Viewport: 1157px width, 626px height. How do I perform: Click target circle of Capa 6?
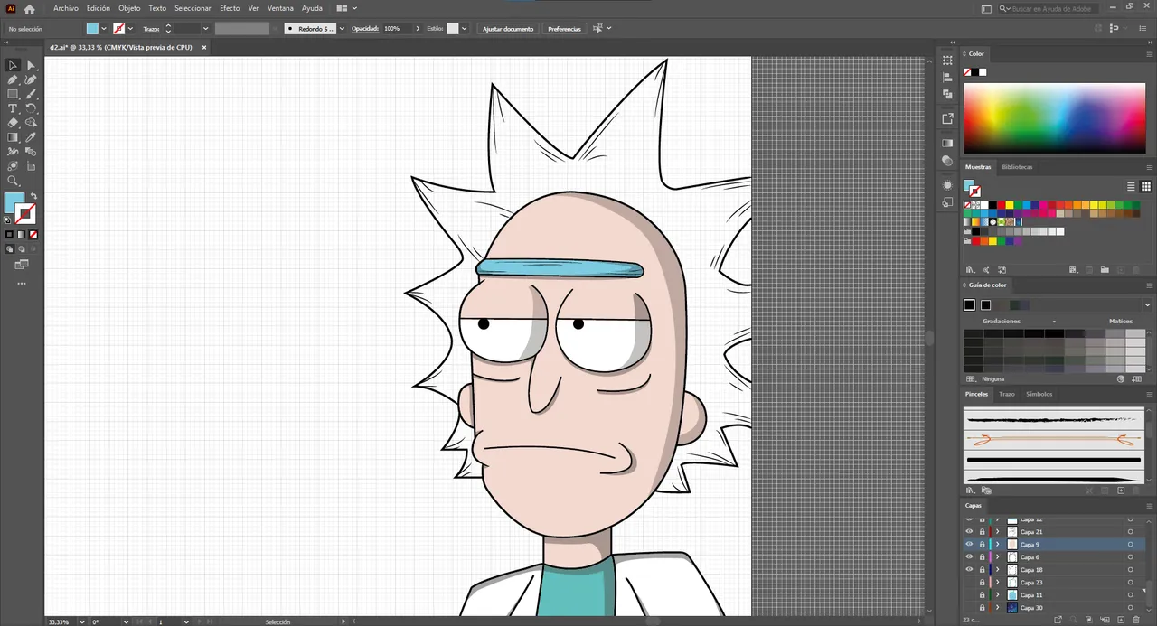pos(1130,557)
